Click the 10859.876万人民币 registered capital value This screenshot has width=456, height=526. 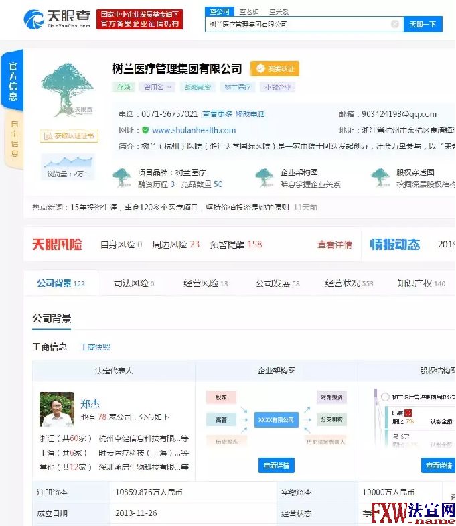(149, 492)
